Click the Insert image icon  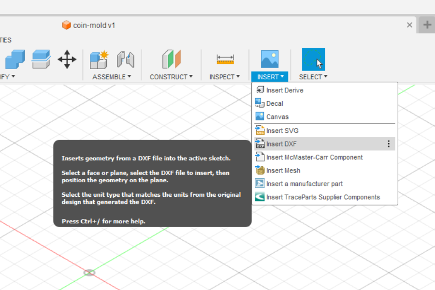click(270, 59)
